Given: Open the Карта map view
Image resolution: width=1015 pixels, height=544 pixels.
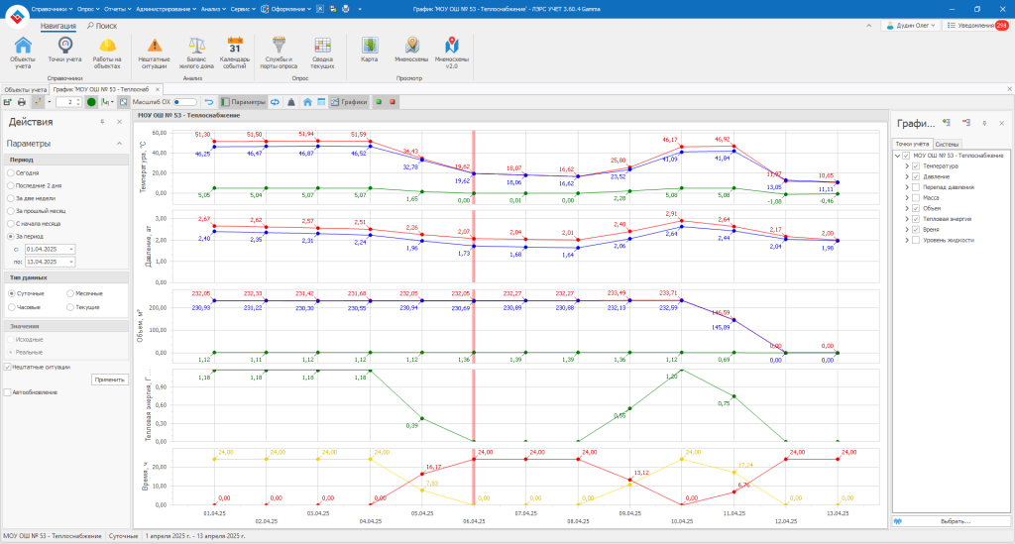Looking at the screenshot, I should (x=369, y=51).
